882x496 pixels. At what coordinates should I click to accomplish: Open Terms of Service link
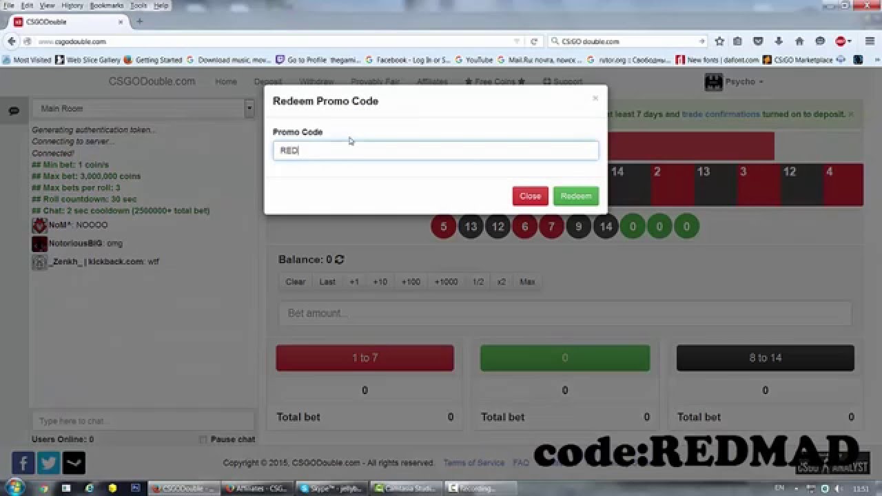tap(474, 463)
